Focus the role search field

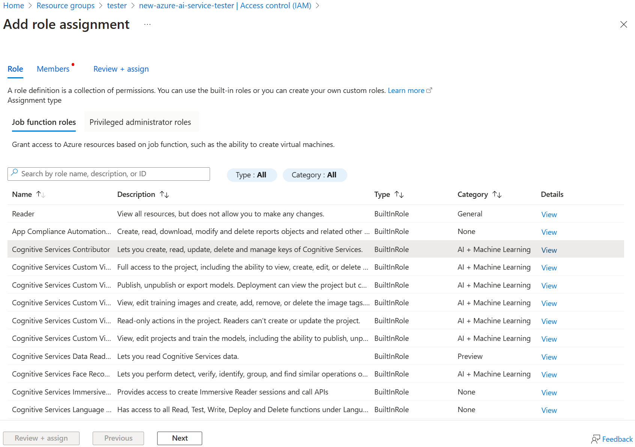[x=109, y=174]
